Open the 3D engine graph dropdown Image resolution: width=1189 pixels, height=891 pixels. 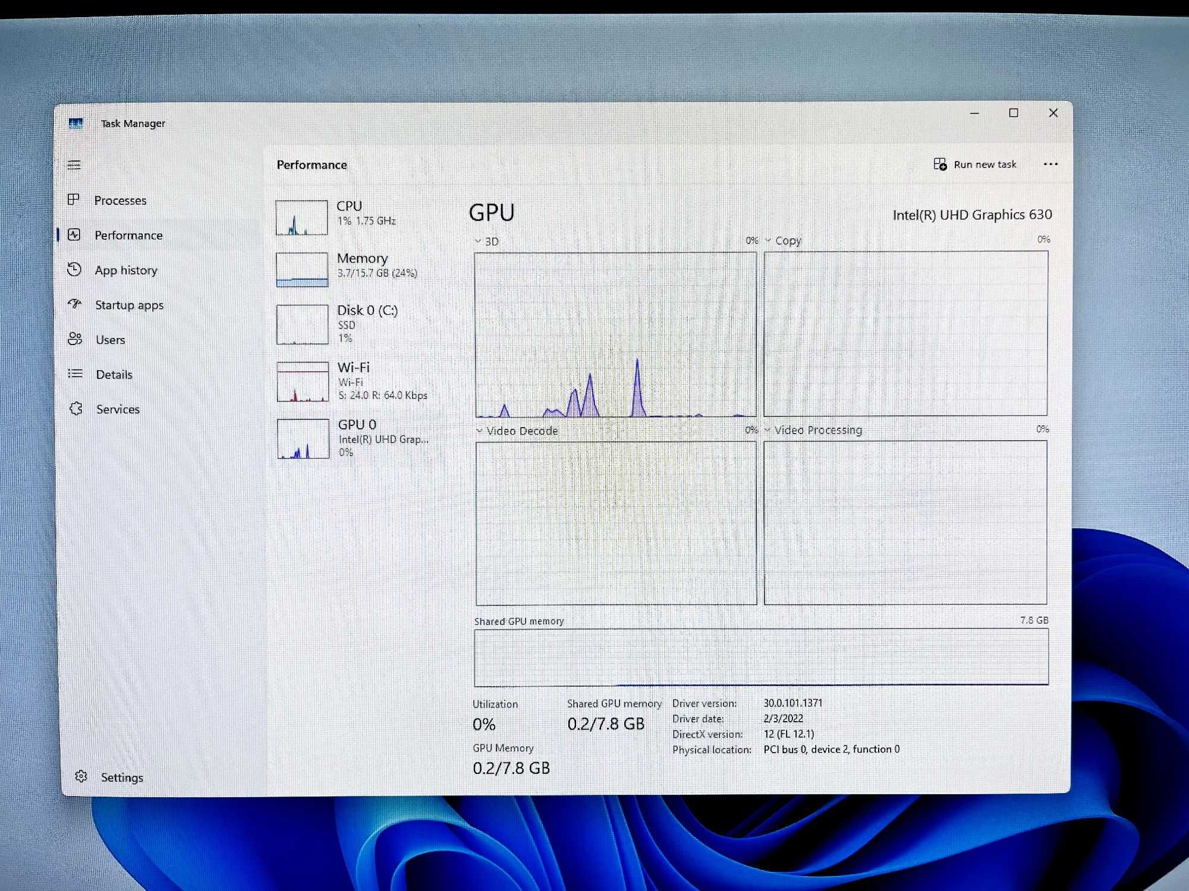(x=478, y=241)
